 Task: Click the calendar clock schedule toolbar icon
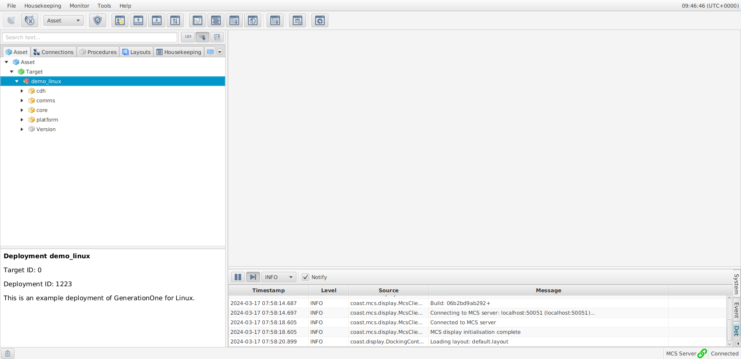pos(298,20)
